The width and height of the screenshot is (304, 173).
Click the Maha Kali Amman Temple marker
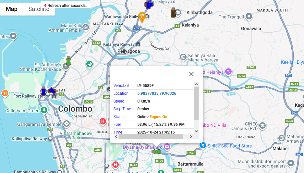coord(86,27)
